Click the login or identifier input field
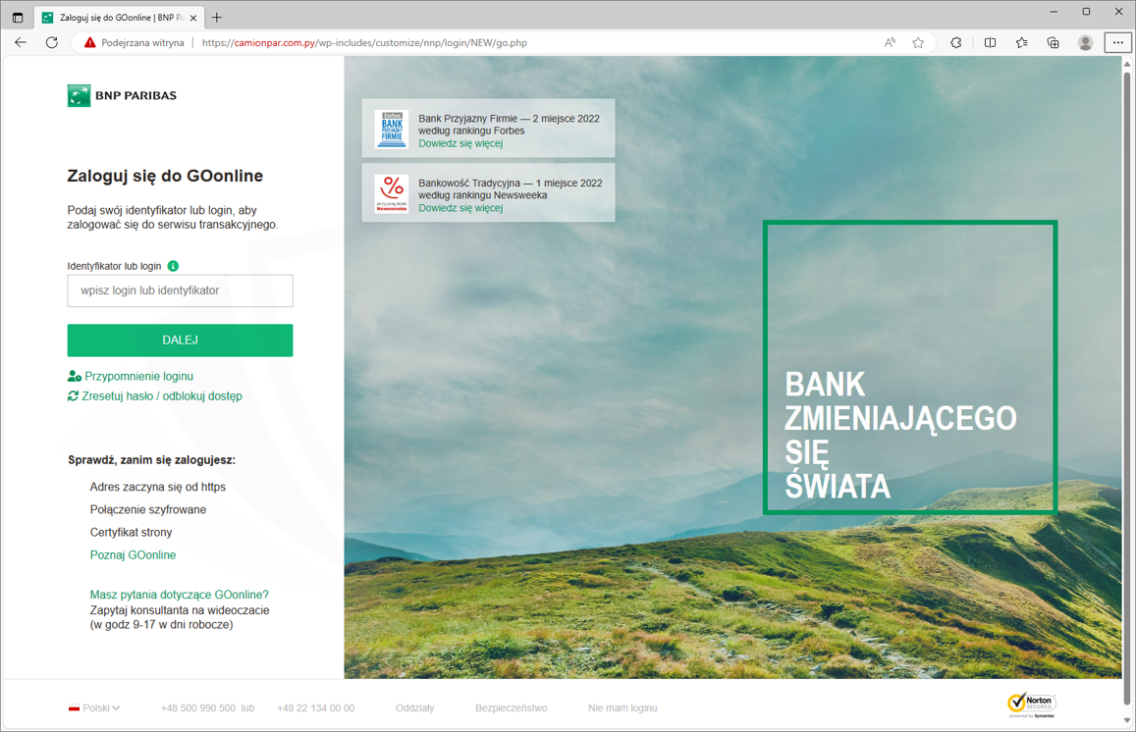The height and width of the screenshot is (732, 1136). (x=181, y=290)
